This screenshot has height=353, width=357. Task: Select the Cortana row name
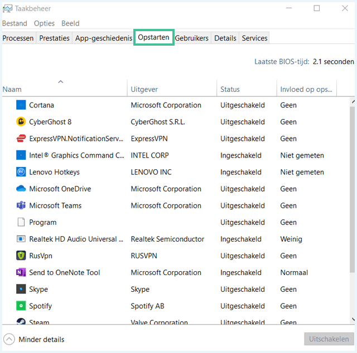[x=41, y=105]
